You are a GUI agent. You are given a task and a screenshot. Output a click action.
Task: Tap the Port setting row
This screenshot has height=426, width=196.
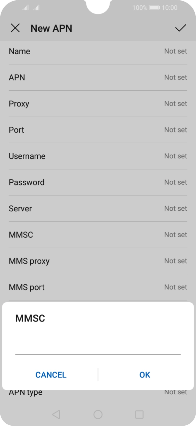point(98,130)
